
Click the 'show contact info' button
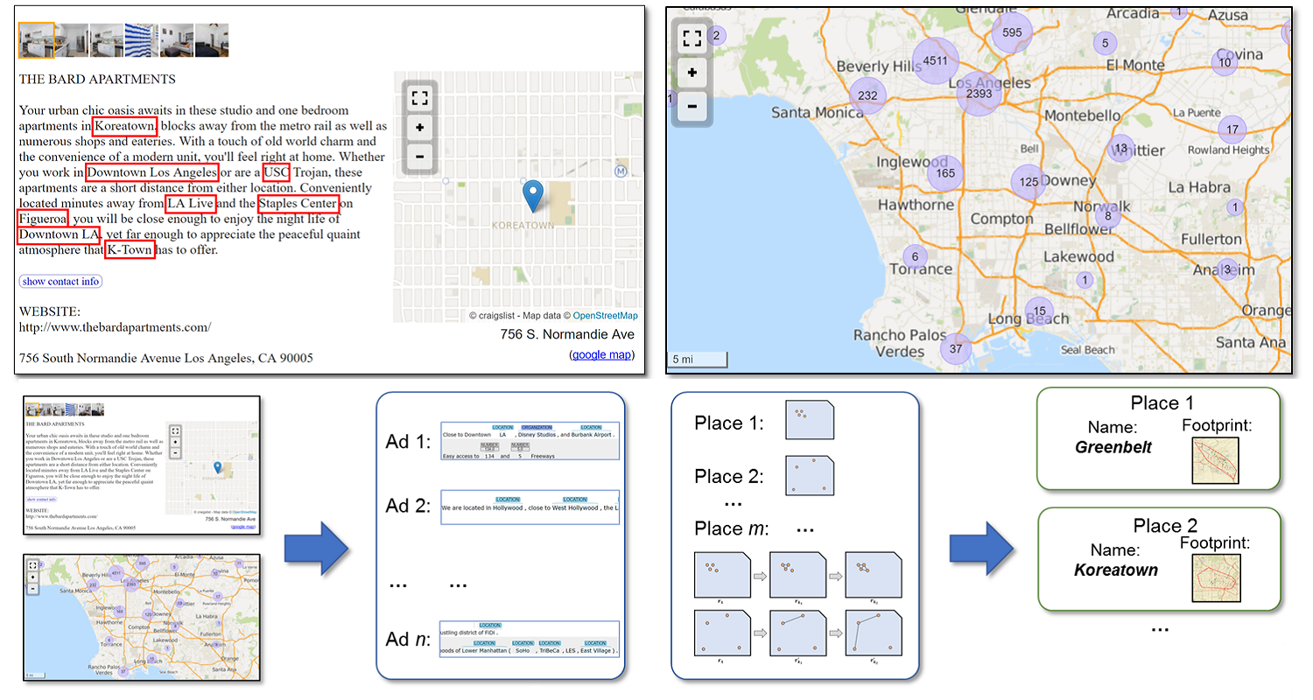tap(60, 282)
